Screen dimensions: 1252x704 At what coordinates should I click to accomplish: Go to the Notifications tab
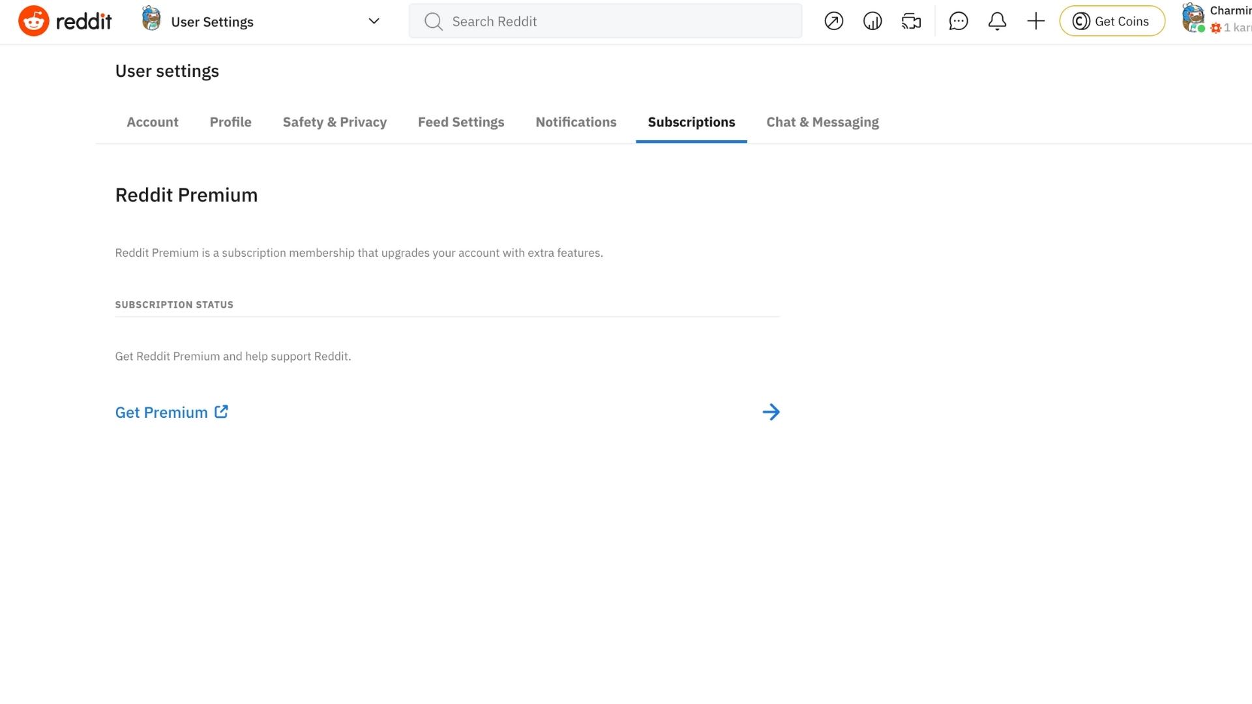(x=576, y=122)
